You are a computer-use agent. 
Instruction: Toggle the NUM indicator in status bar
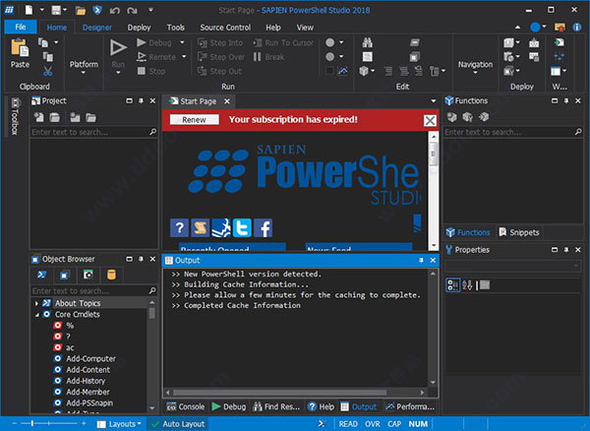click(x=418, y=424)
